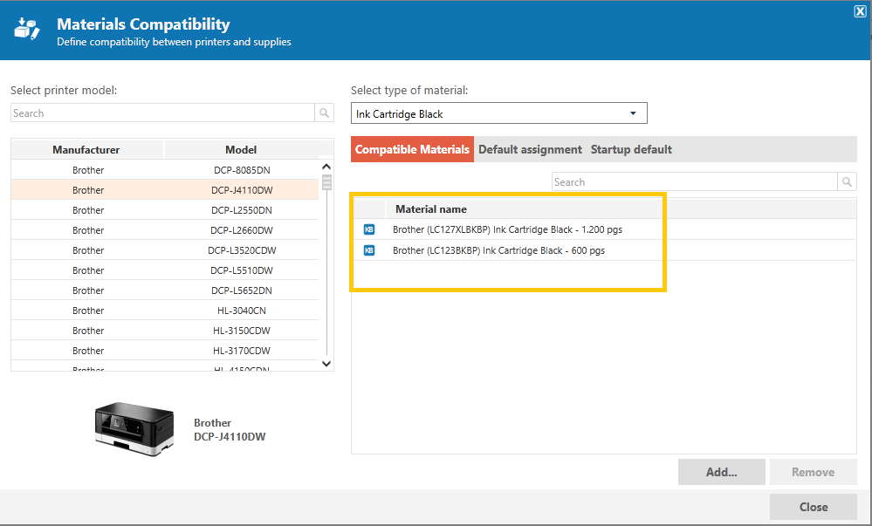Click the Add... button
Viewport: 872px width, 526px height.
[721, 472]
